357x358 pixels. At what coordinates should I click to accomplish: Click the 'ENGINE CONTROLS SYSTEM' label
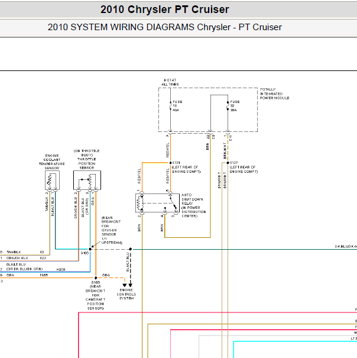pos(126,294)
